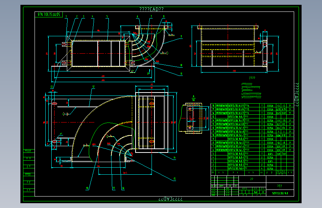Click balloon callout number 14 beside the lower-right flange
This screenshot has height=208, width=322.
click(x=174, y=158)
